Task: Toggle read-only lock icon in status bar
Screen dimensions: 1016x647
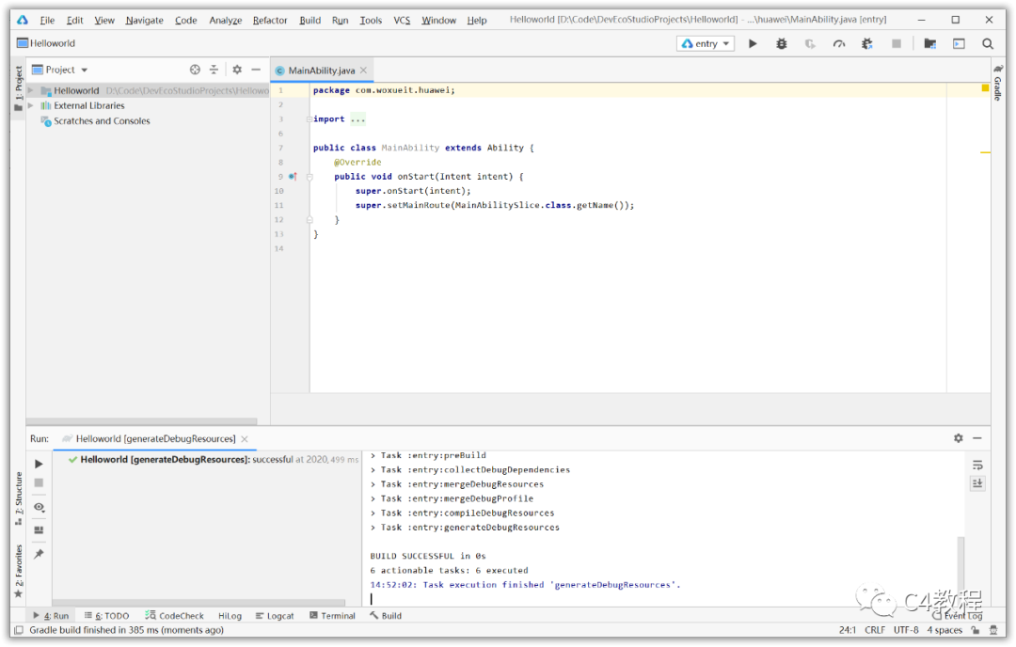Action: (976, 630)
